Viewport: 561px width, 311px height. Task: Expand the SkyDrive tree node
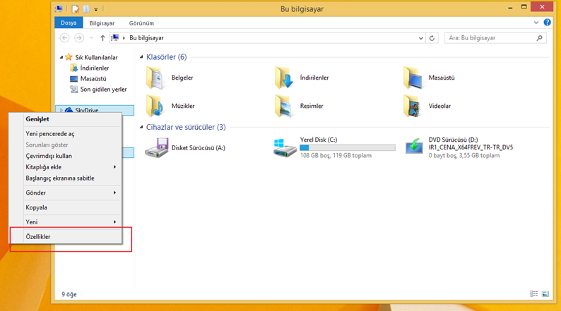(x=61, y=110)
